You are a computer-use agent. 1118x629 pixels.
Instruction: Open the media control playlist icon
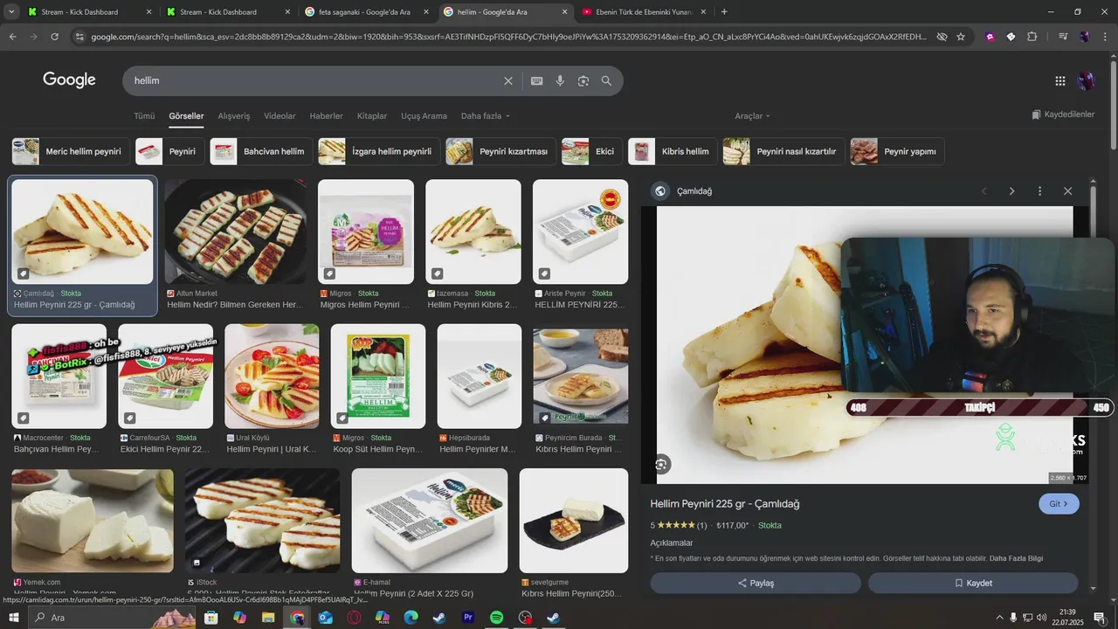click(x=1063, y=37)
